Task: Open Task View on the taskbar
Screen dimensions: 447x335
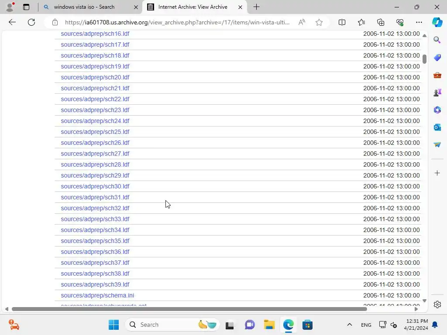Action: (x=230, y=325)
